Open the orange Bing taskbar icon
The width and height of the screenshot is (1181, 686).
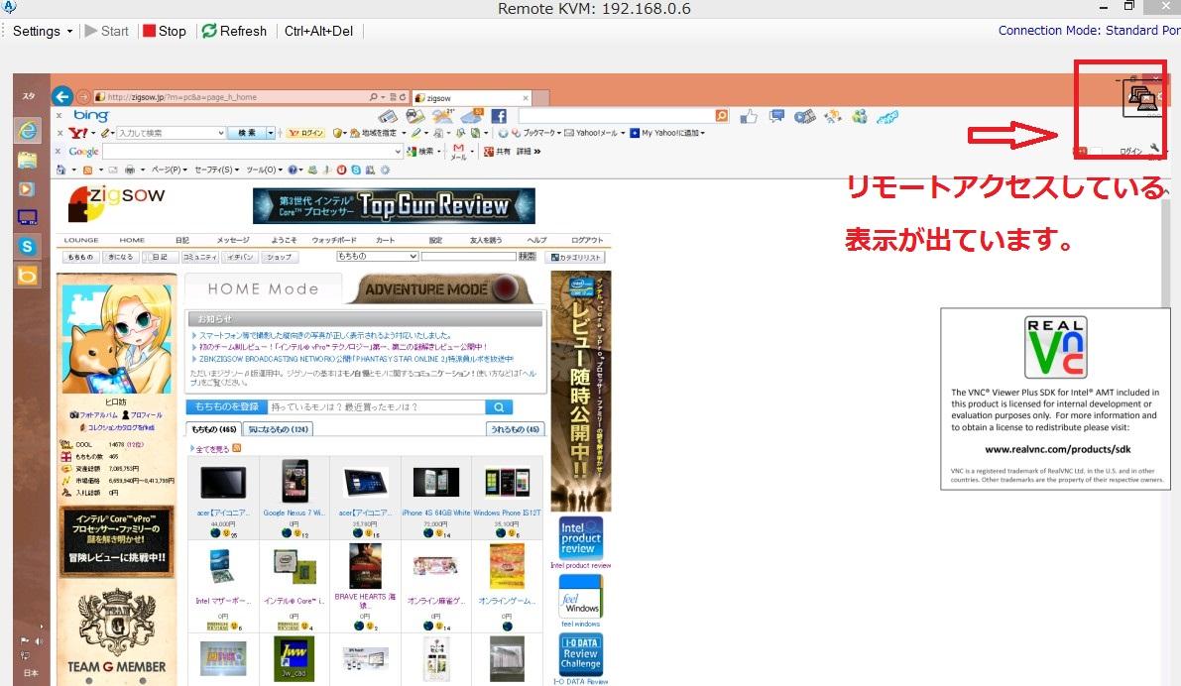pyautogui.click(x=27, y=275)
